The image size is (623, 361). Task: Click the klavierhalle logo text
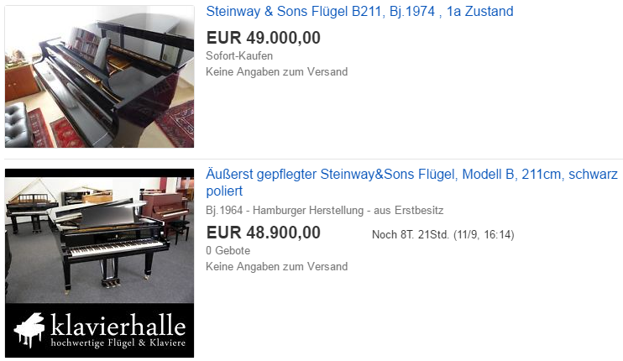[x=118, y=325]
